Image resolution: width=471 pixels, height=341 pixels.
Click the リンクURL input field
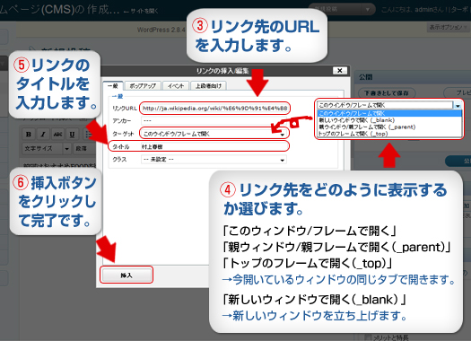214,109
